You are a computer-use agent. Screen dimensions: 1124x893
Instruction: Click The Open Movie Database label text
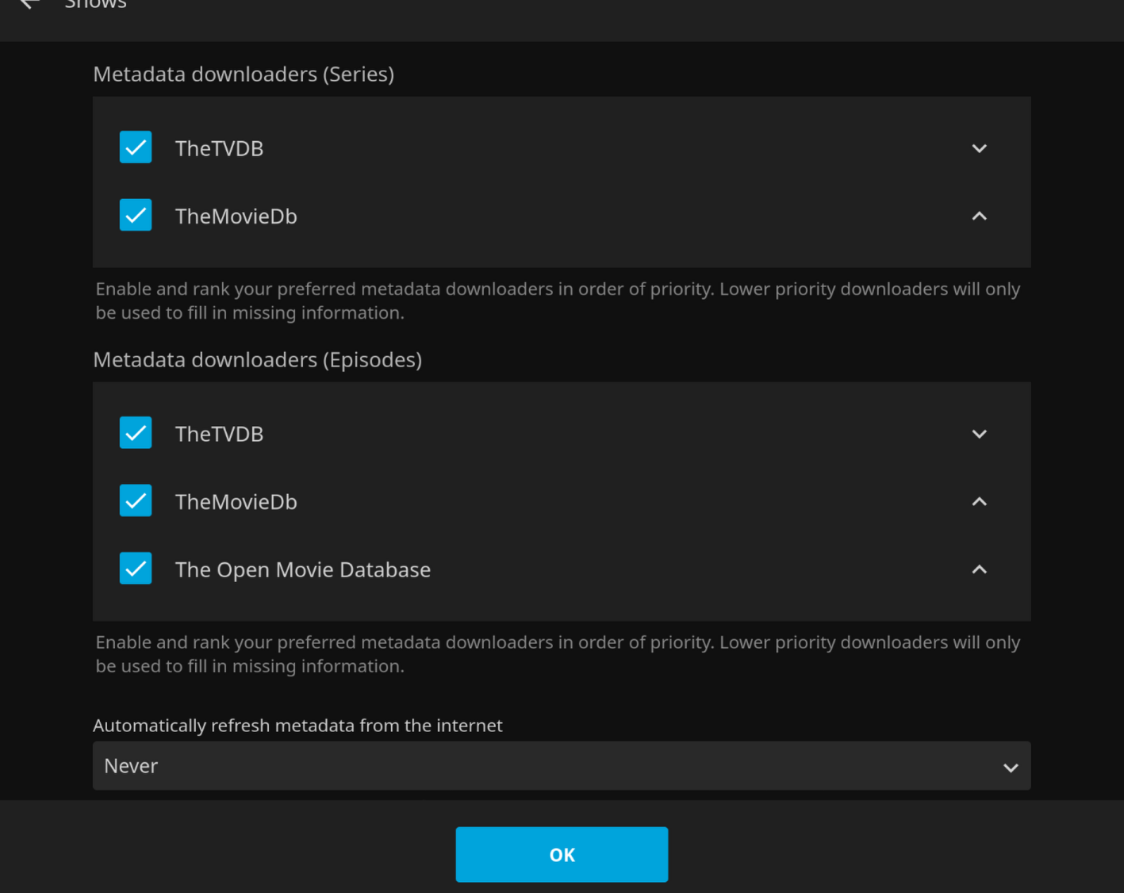point(302,569)
